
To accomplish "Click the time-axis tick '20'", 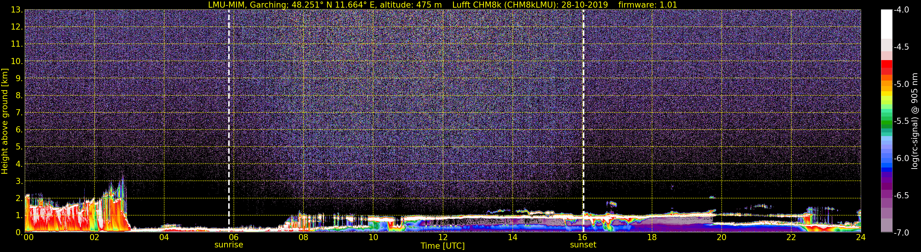I will click(x=722, y=237).
